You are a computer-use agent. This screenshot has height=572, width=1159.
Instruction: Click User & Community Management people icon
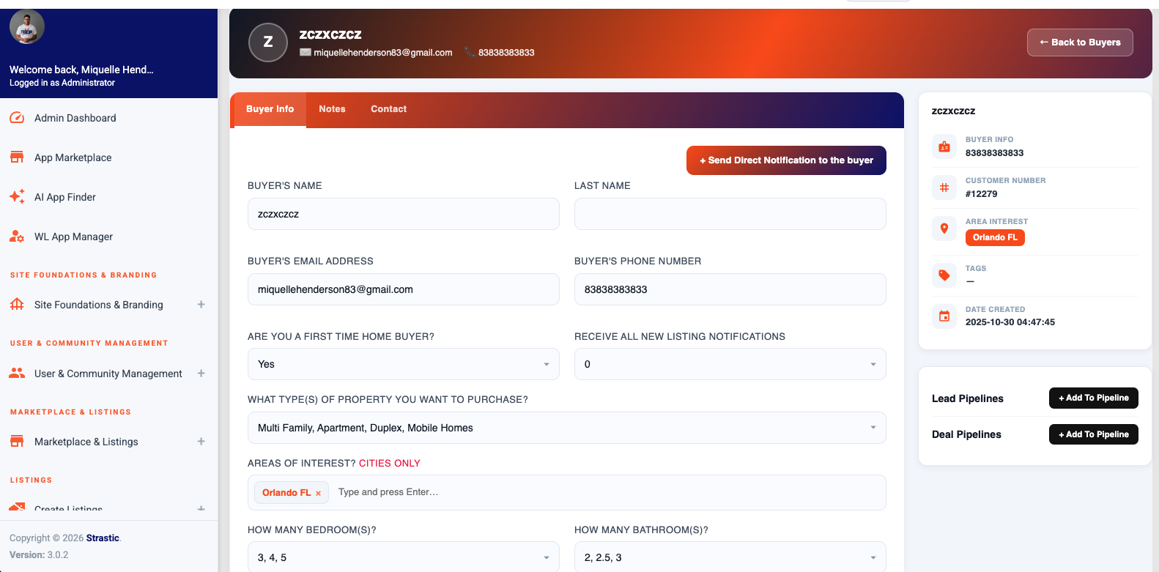pos(17,373)
